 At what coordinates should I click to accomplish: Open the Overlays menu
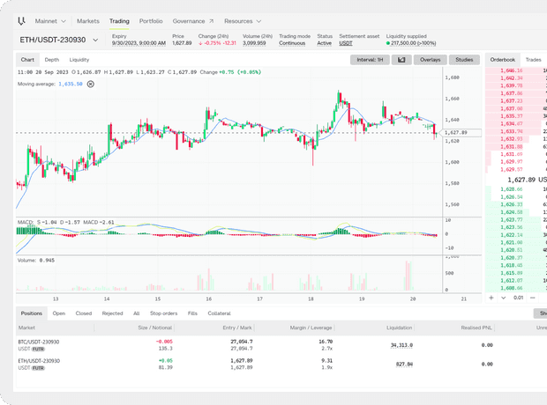pos(430,60)
